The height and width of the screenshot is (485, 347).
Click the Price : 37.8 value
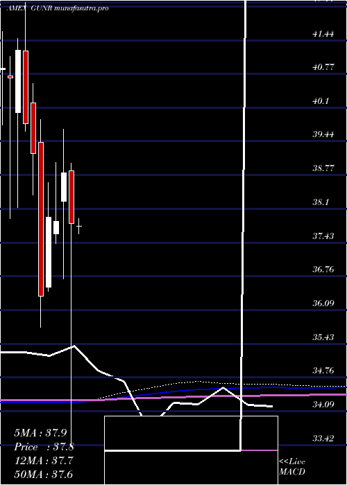pyautogui.click(x=44, y=447)
